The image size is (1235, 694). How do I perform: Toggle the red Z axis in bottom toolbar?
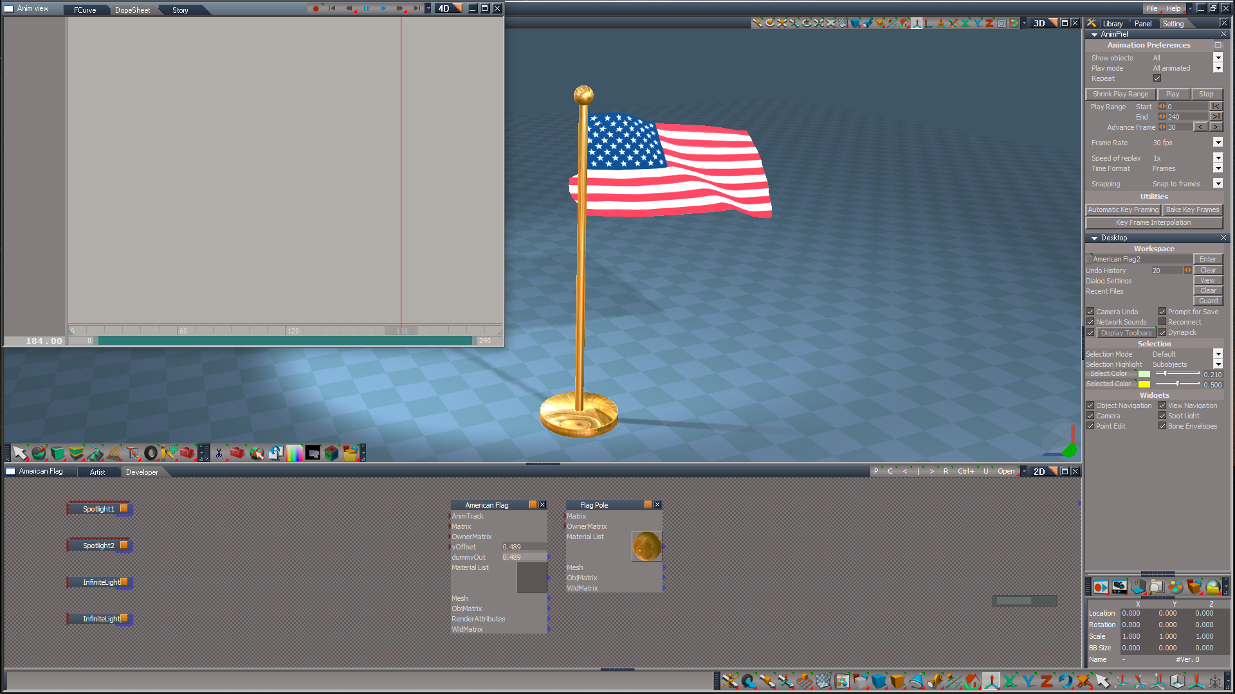[1047, 681]
